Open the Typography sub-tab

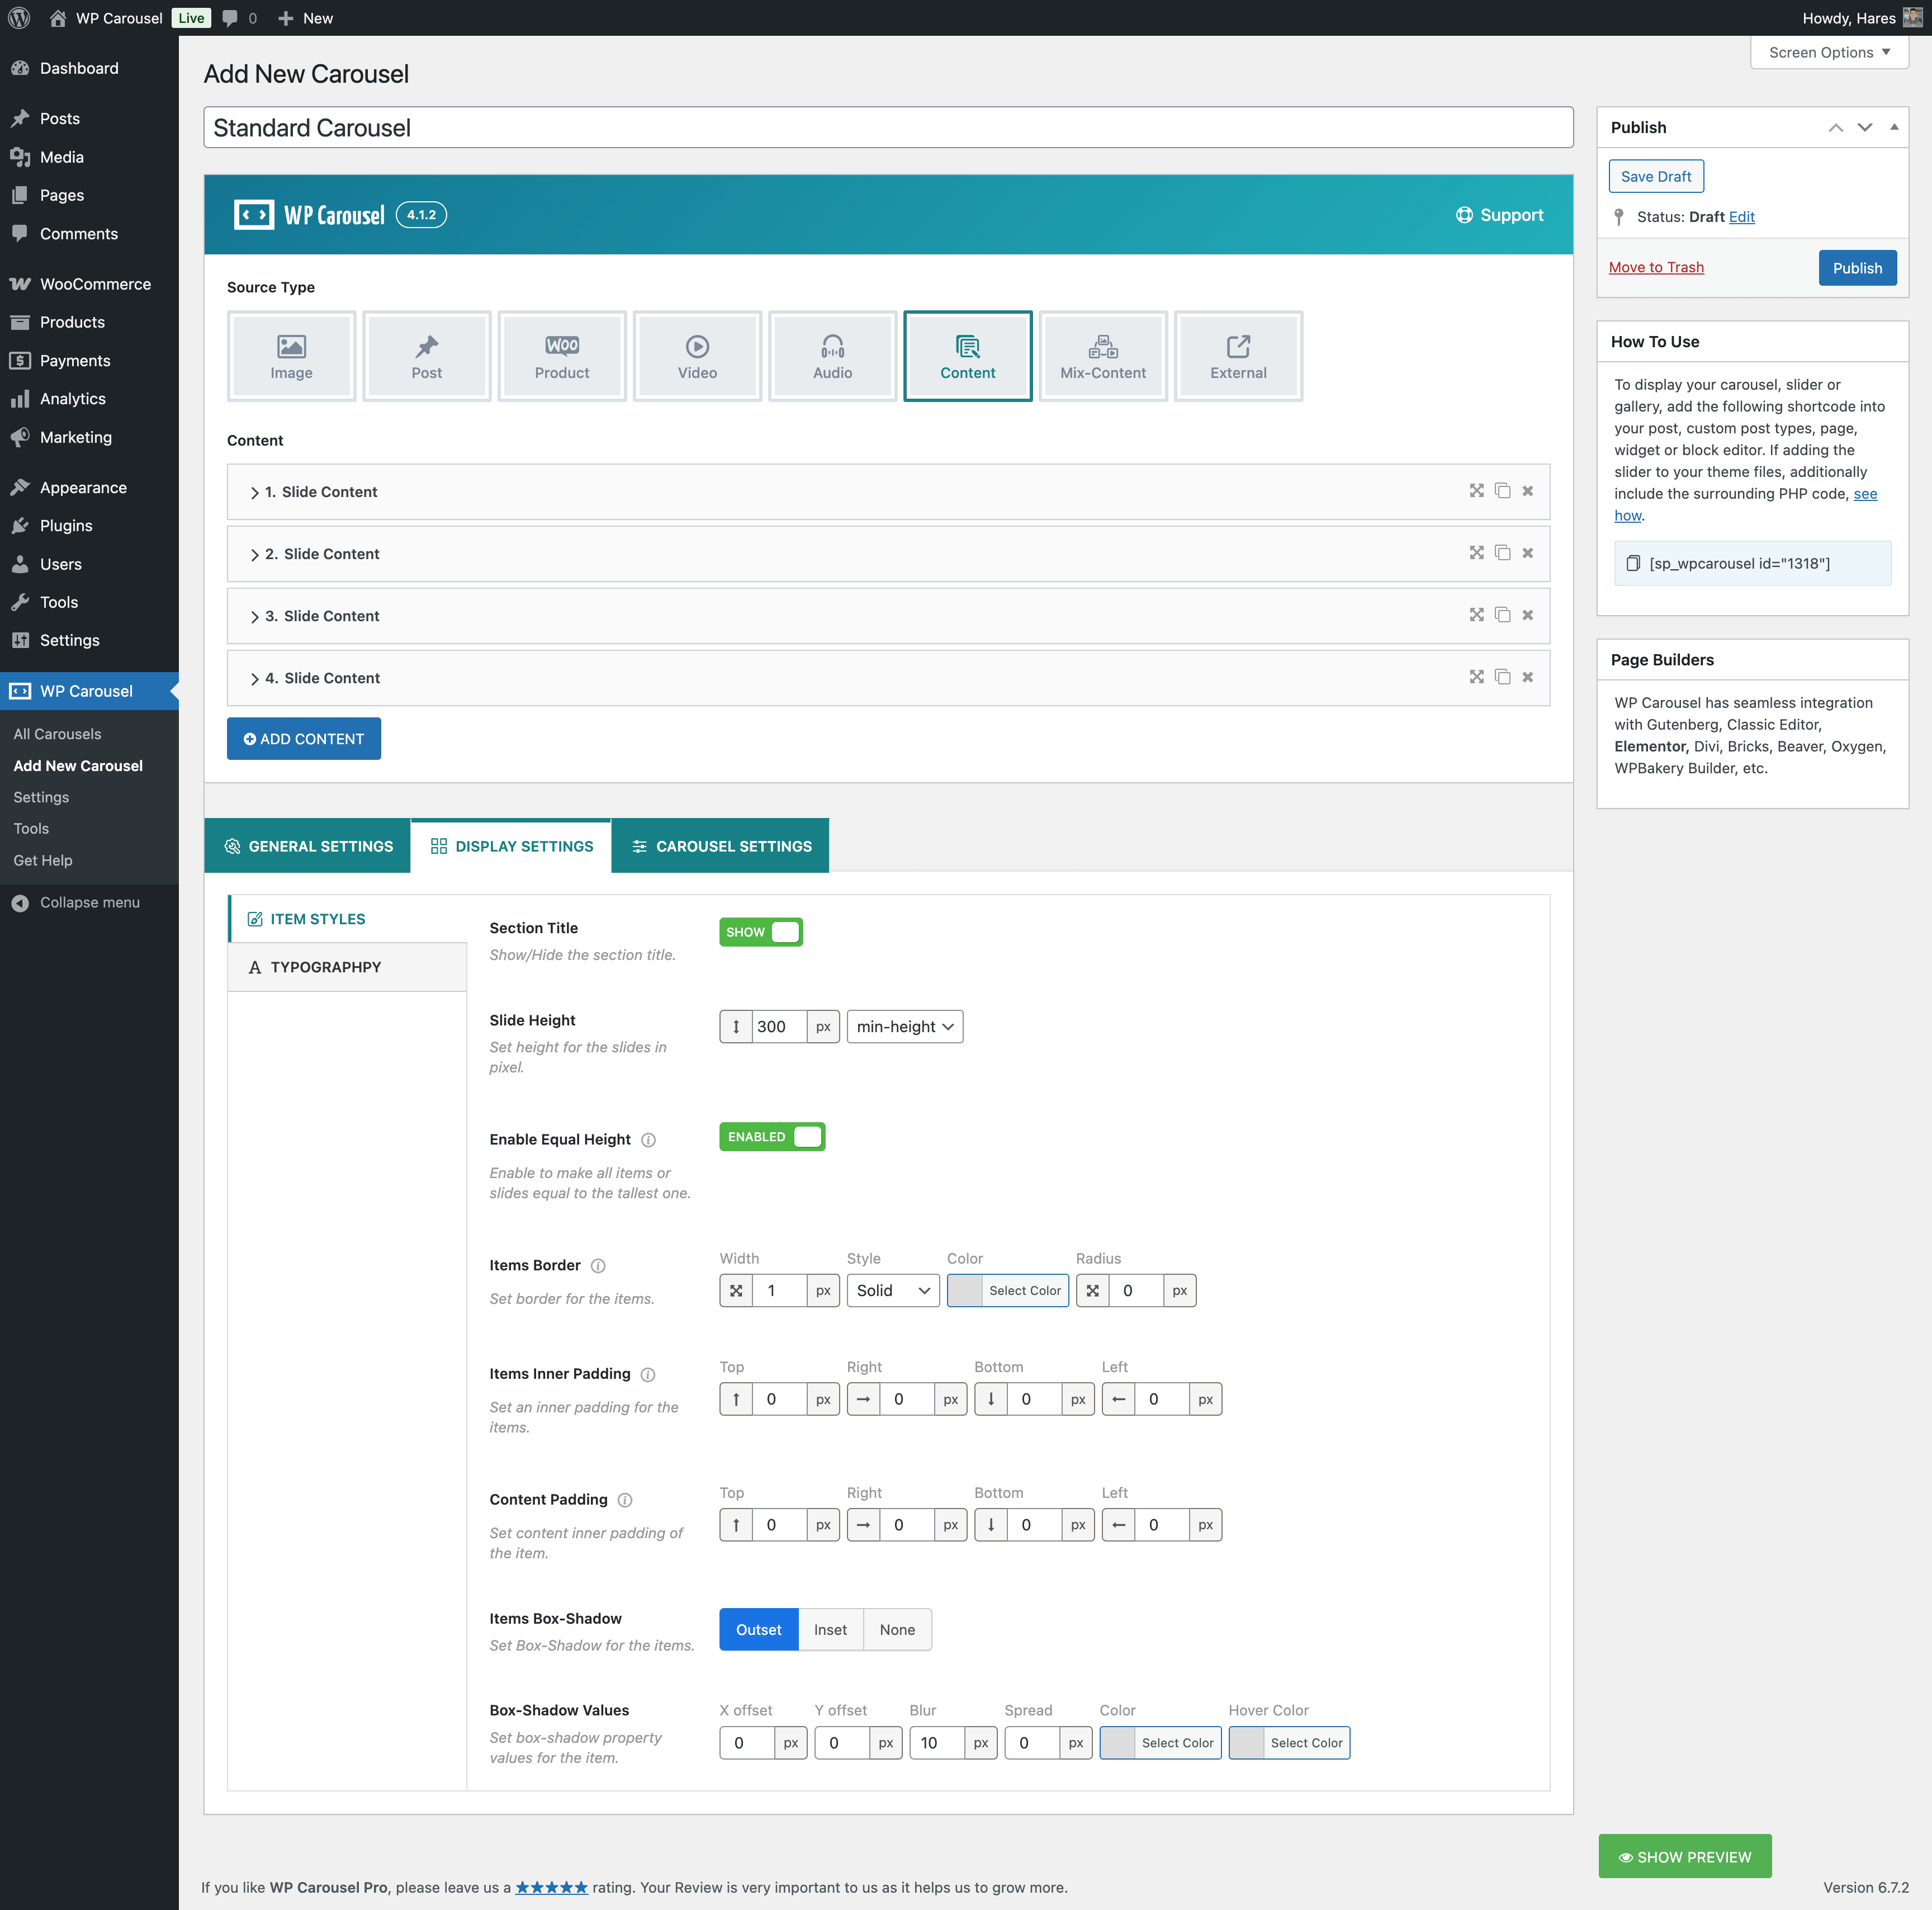pyautogui.click(x=347, y=967)
